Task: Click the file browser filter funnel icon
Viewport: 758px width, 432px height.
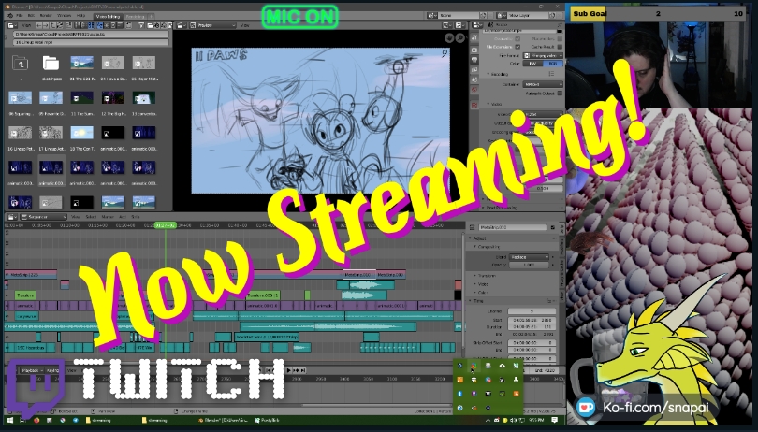Action: coord(141,25)
